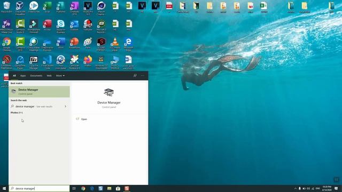Open the PowerPoint desktop shortcut
342x192 pixels.
74,43
